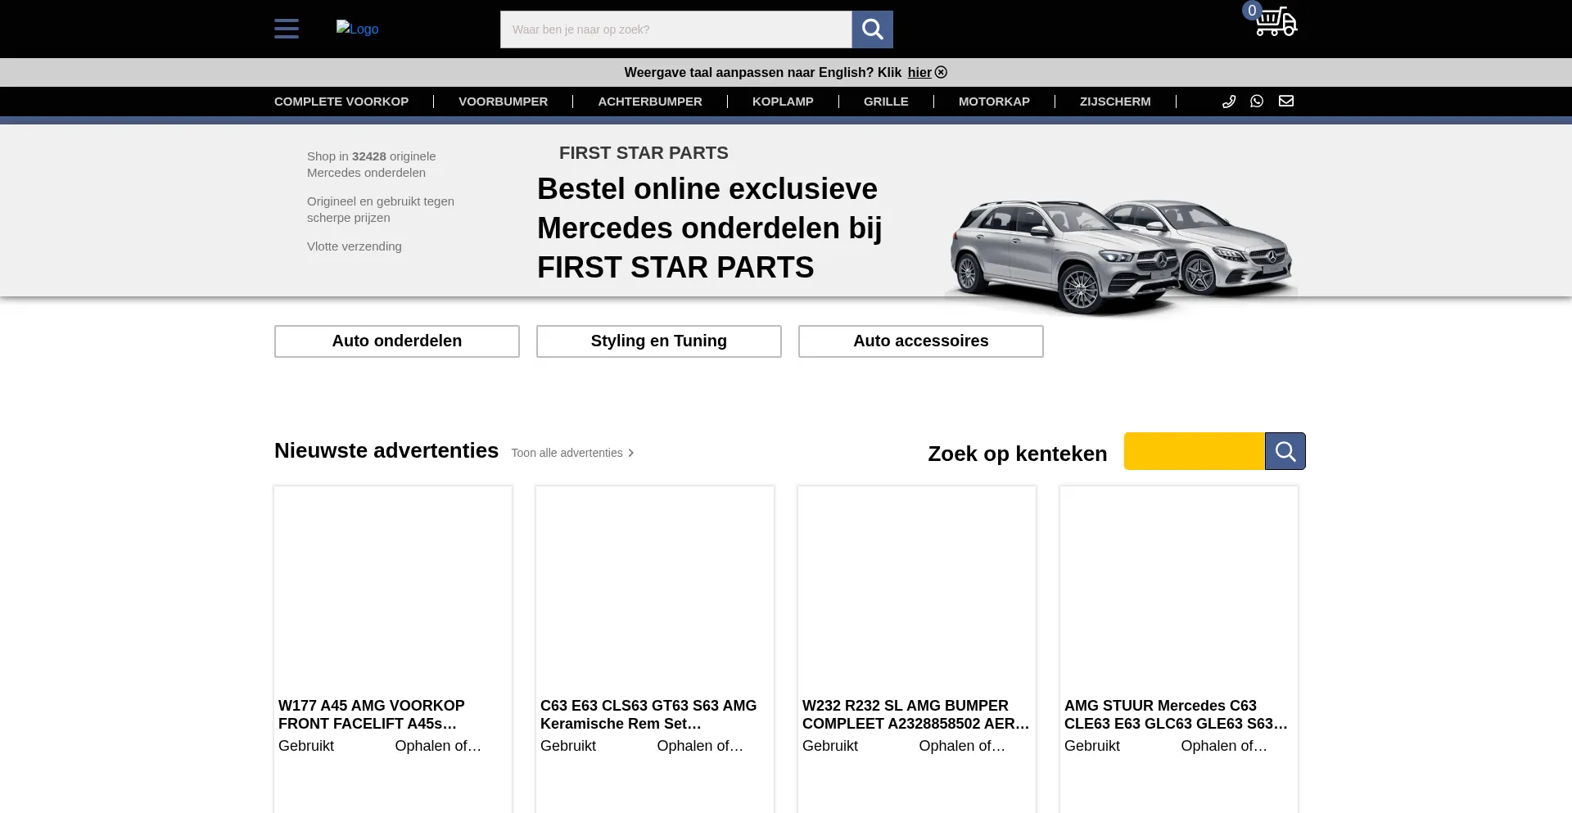Click the site logo
1572x813 pixels.
pyautogui.click(x=357, y=29)
